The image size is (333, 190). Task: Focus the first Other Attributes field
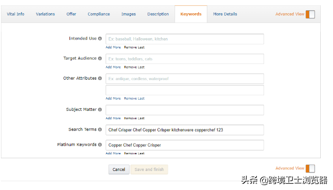(185, 79)
